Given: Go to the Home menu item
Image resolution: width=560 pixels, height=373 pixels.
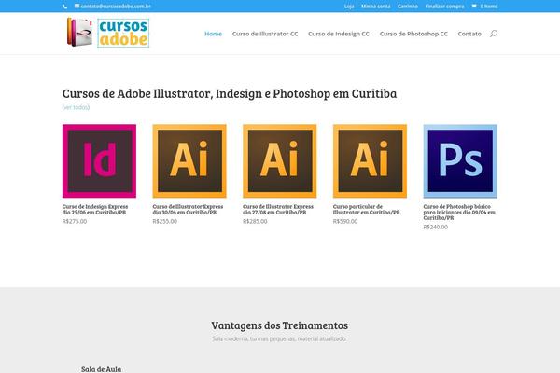Looking at the screenshot, I should 213,34.
